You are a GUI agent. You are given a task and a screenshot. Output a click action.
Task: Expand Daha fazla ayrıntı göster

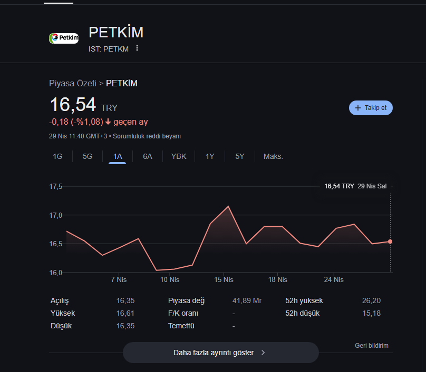click(x=220, y=353)
